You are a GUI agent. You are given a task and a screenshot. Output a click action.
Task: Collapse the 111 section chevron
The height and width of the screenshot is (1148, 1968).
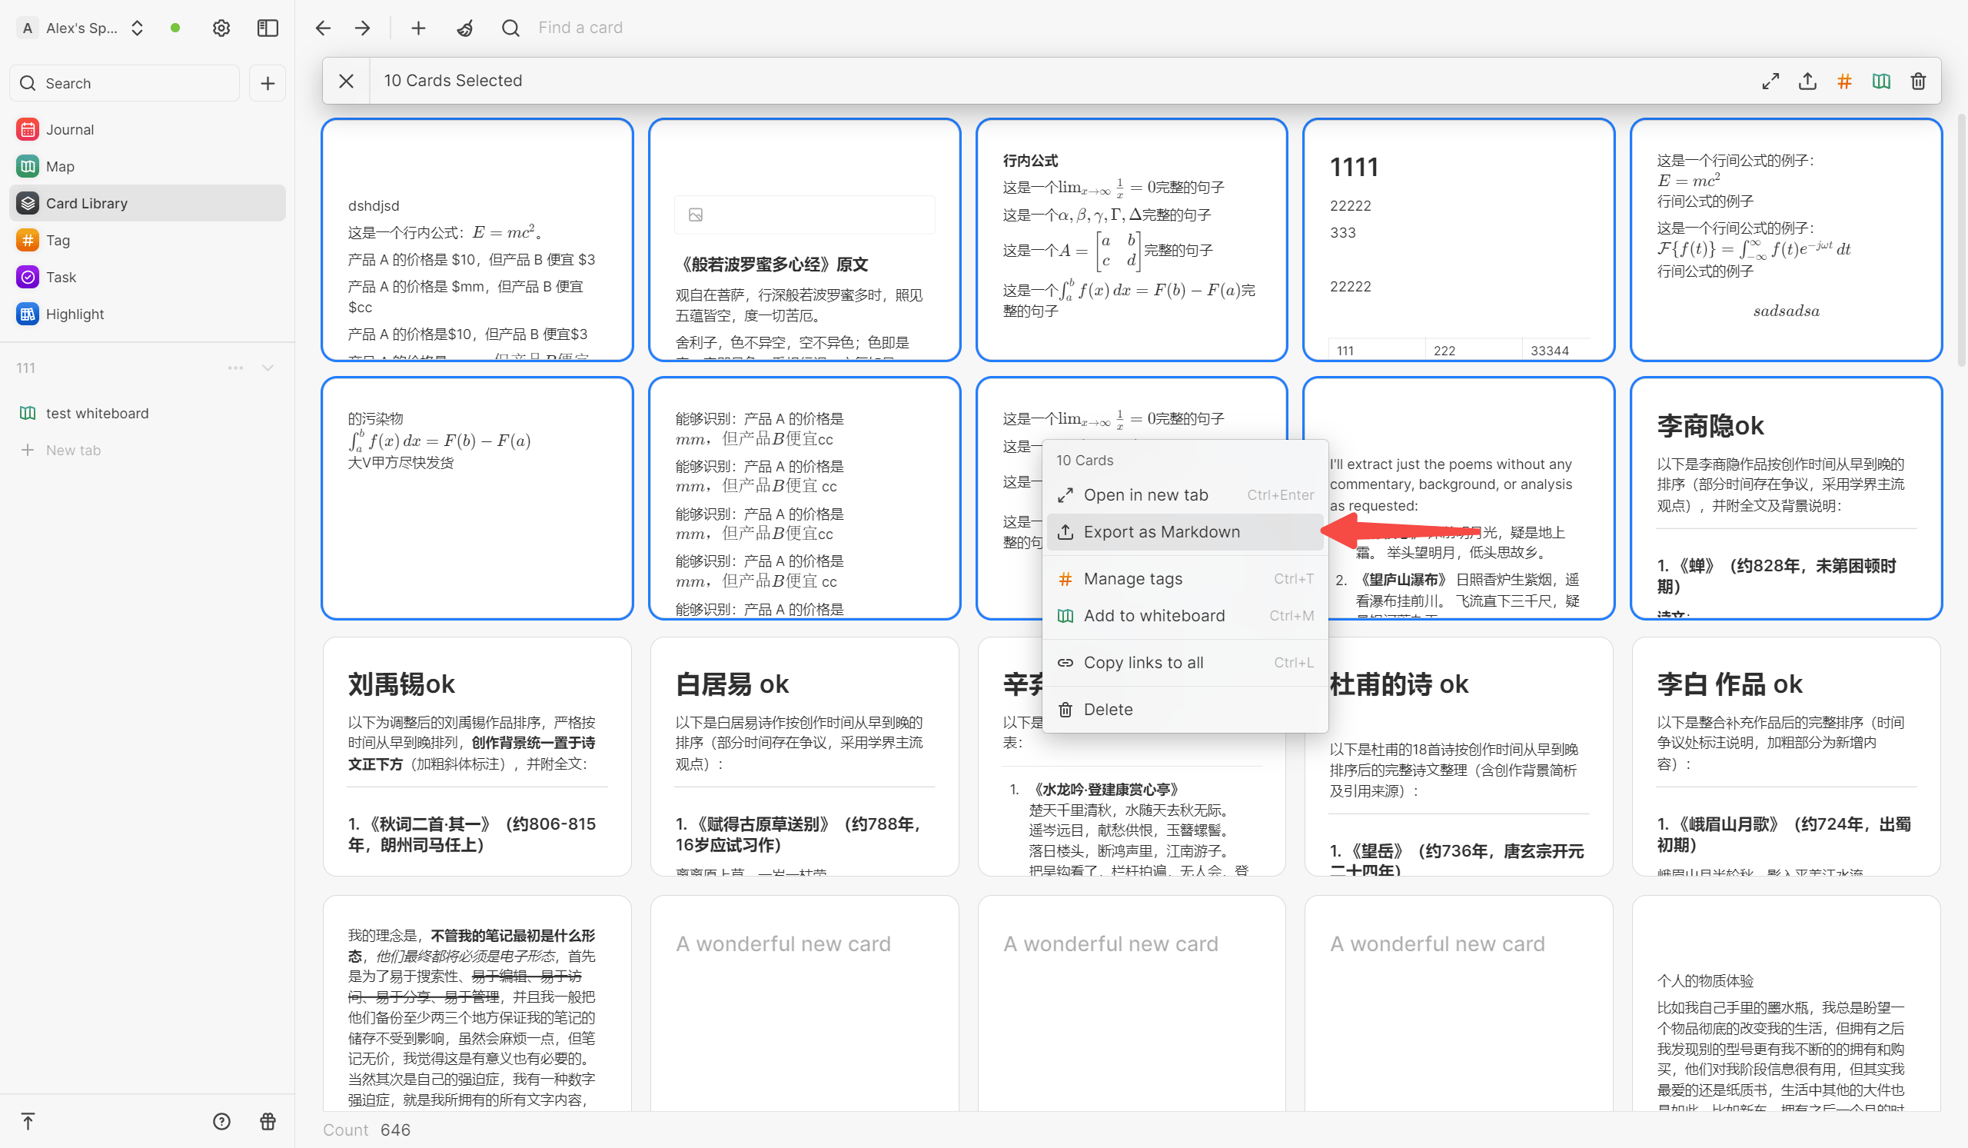(268, 368)
